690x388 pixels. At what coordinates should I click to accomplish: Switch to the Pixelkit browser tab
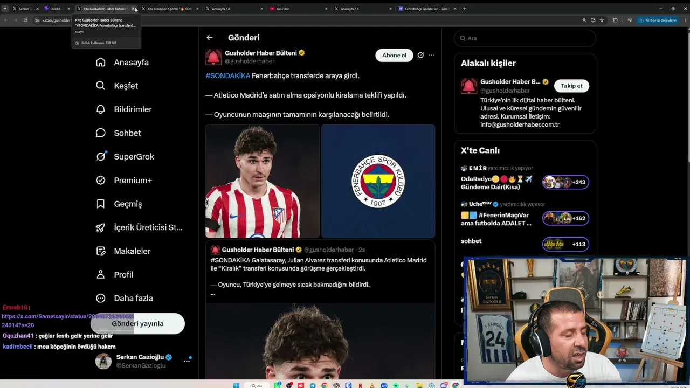(56, 9)
